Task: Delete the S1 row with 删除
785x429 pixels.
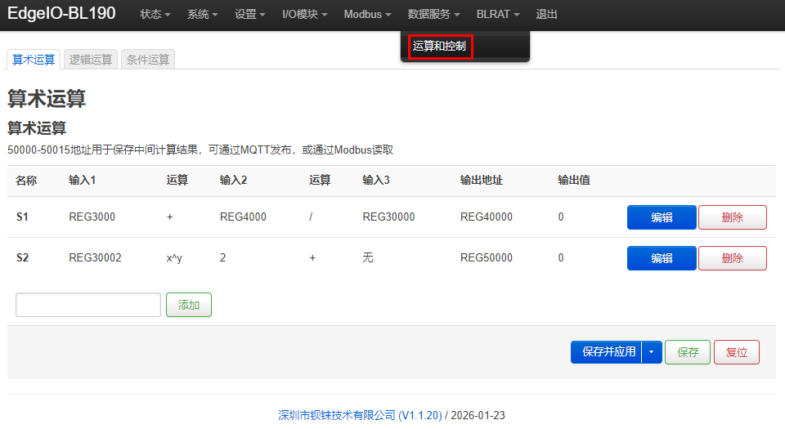Action: pyautogui.click(x=733, y=217)
